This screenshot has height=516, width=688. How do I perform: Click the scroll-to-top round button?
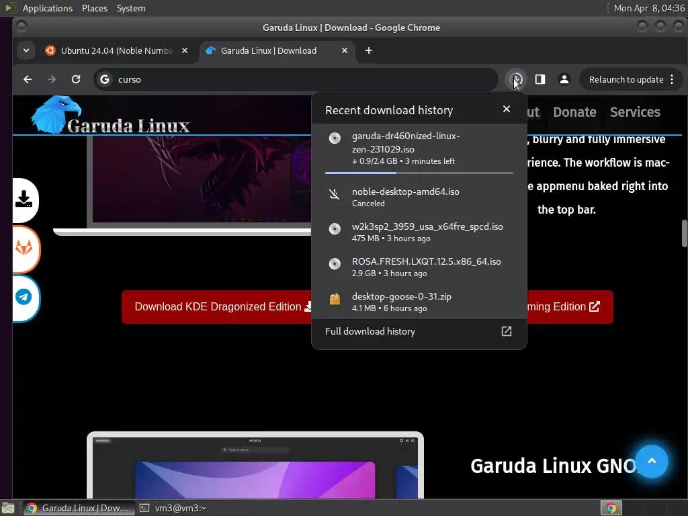click(x=652, y=461)
